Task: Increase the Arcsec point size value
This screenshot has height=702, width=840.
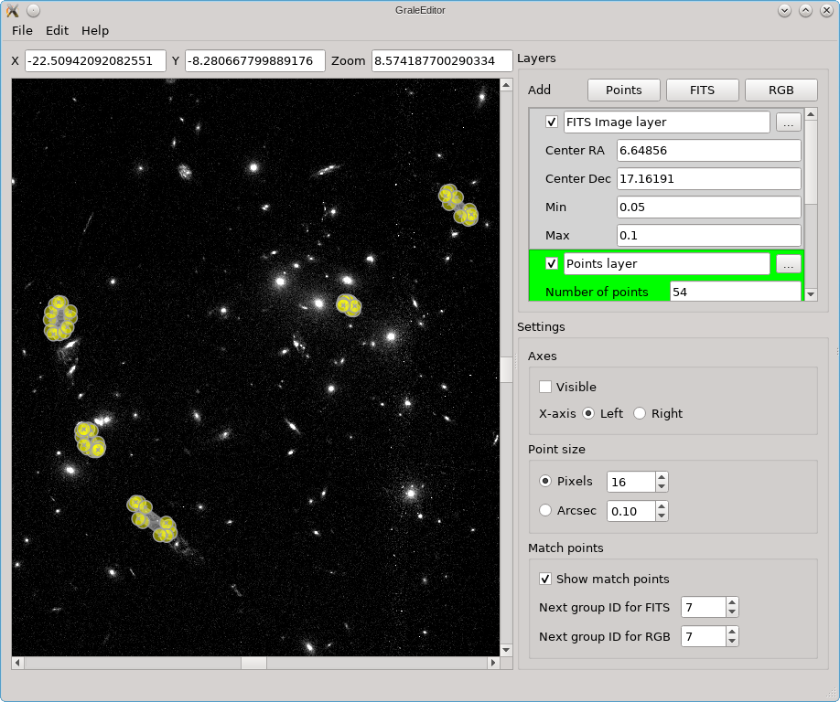Action: [662, 506]
